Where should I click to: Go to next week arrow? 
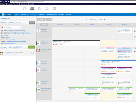(105, 20)
